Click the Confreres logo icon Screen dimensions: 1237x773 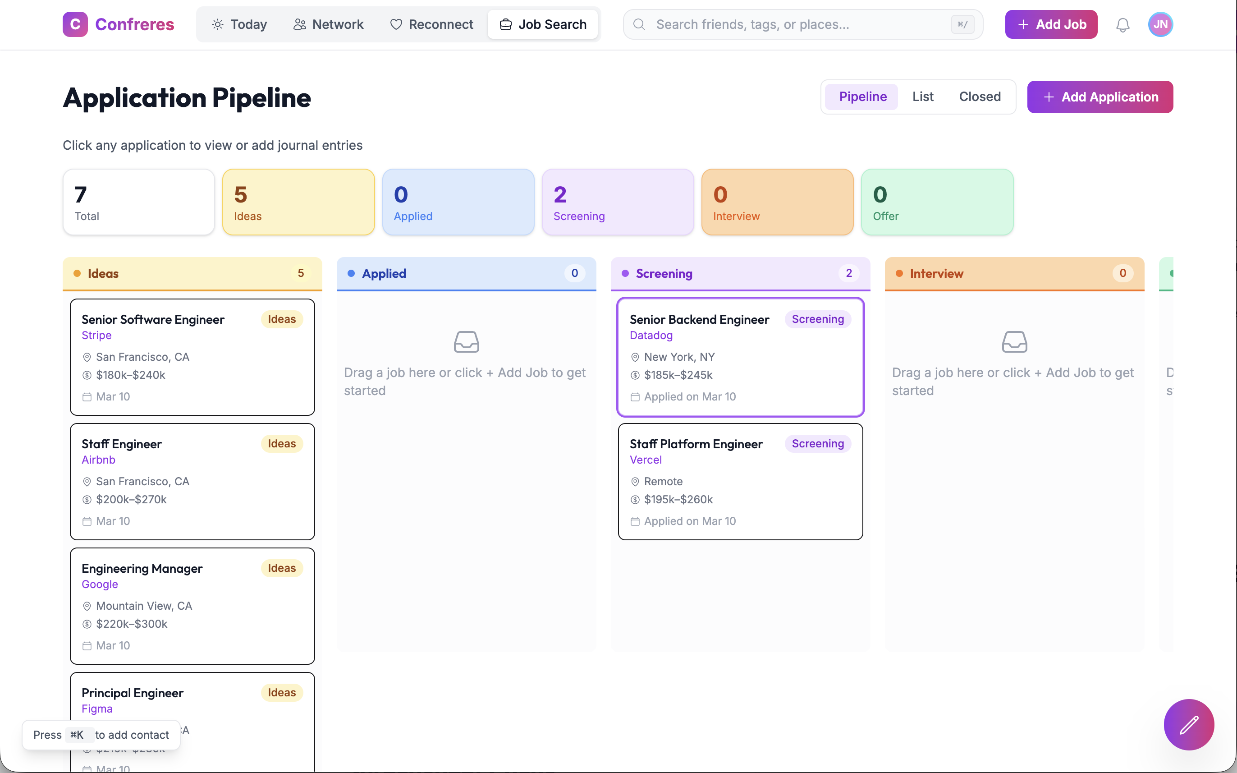click(x=74, y=24)
